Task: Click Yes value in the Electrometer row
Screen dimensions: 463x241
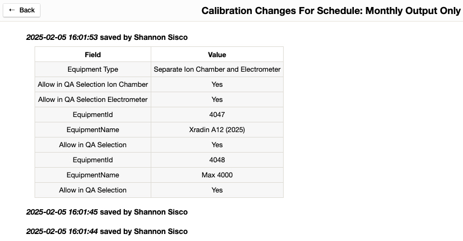Action: point(217,100)
